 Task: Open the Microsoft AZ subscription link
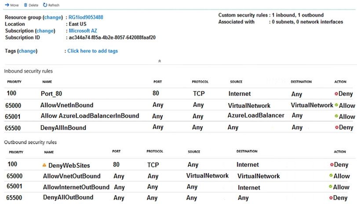(x=83, y=31)
